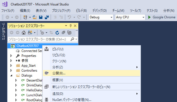
Task: Click the search magnifier icon
Action: pyautogui.click(x=72, y=39)
